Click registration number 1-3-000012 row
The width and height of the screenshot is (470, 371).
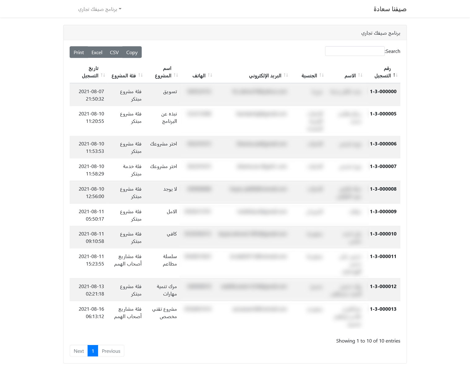pyautogui.click(x=235, y=290)
